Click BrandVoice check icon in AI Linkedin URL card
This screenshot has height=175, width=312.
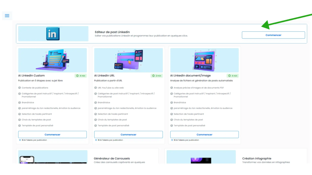click(95, 103)
